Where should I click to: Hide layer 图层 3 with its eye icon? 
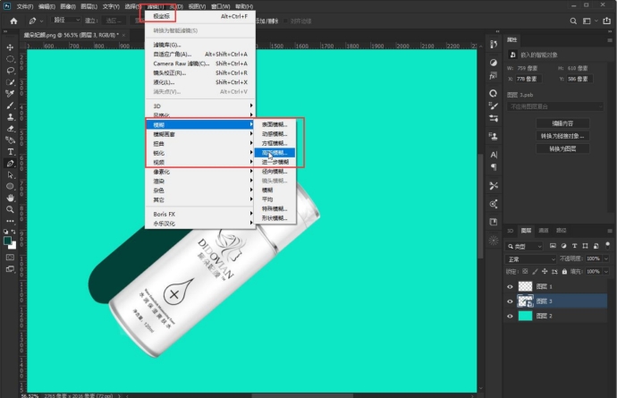coord(510,301)
